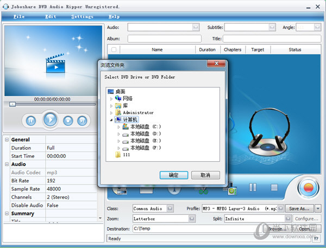Stop the preview player playback
Screen dimensions: 326x248
(x=68, y=120)
